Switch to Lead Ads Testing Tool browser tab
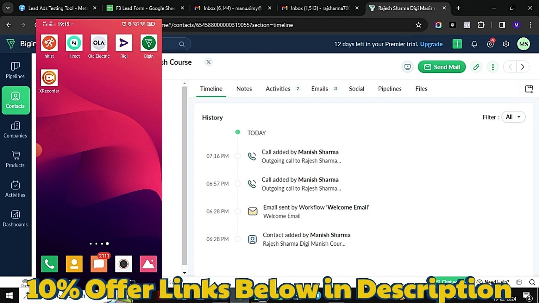This screenshot has width=539, height=303. 58,8
